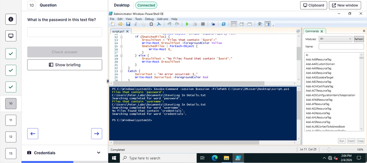
Task: Create a new script file
Action: pyautogui.click(x=113, y=24)
